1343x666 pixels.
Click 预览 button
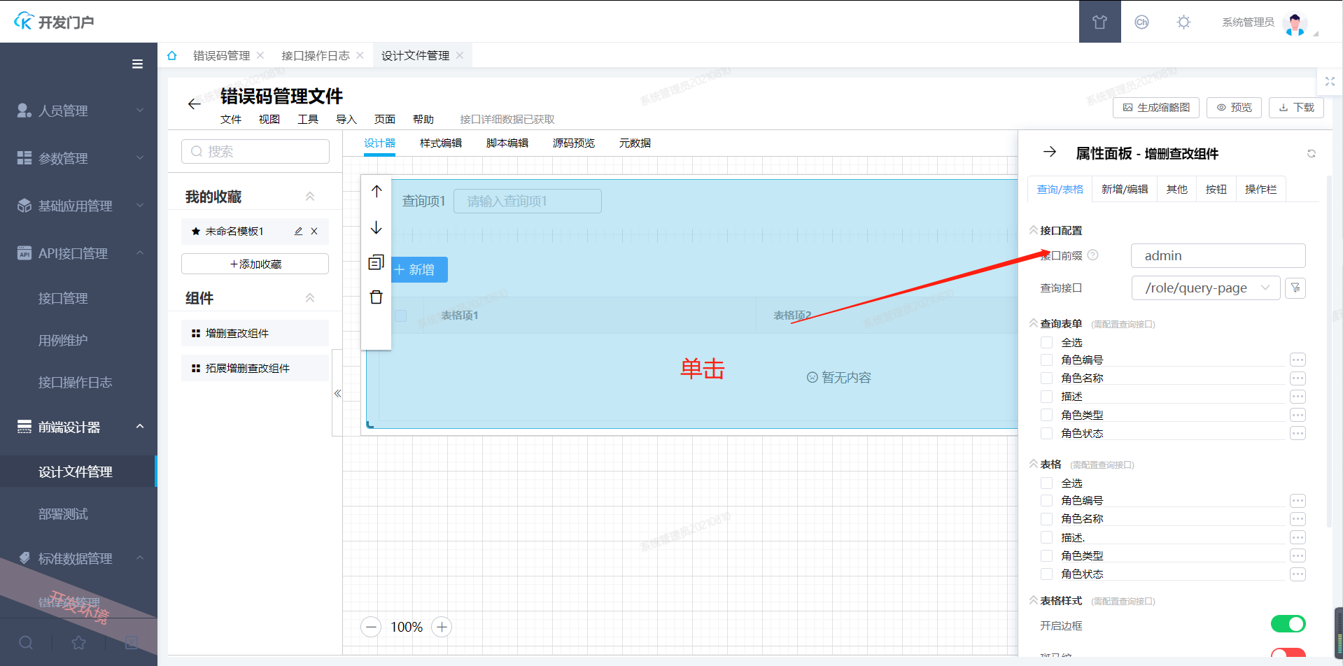(1235, 108)
